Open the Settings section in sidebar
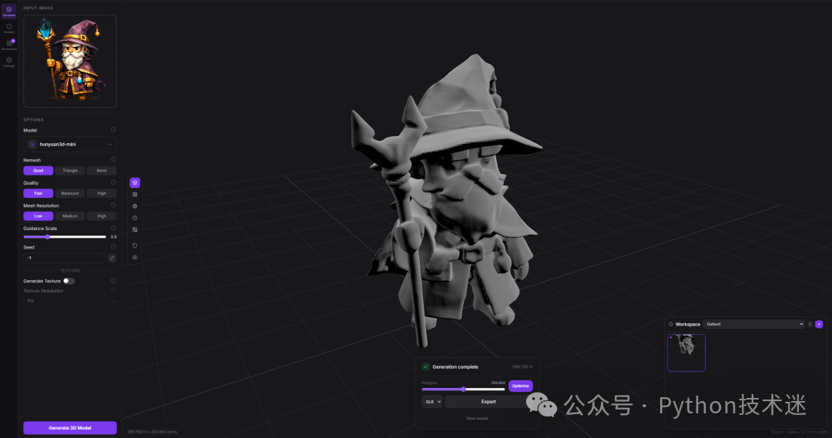The width and height of the screenshot is (832, 438). [x=8, y=62]
